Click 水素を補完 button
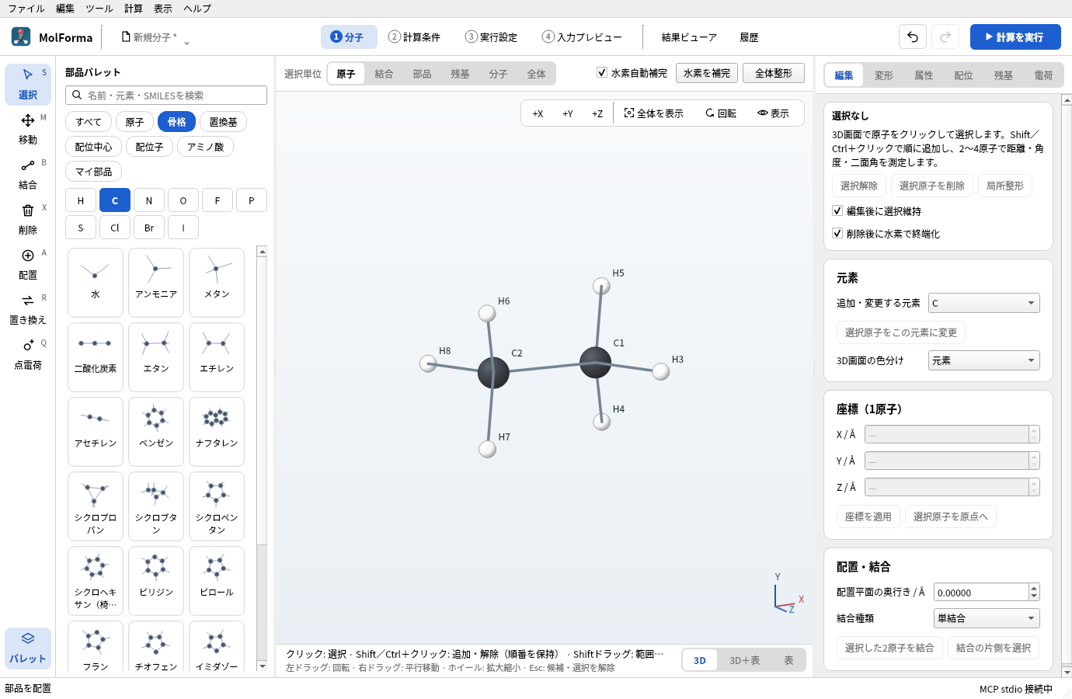 tap(707, 73)
